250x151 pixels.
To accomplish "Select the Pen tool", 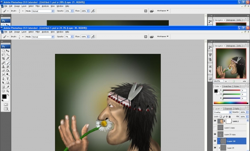I will coord(3,79).
